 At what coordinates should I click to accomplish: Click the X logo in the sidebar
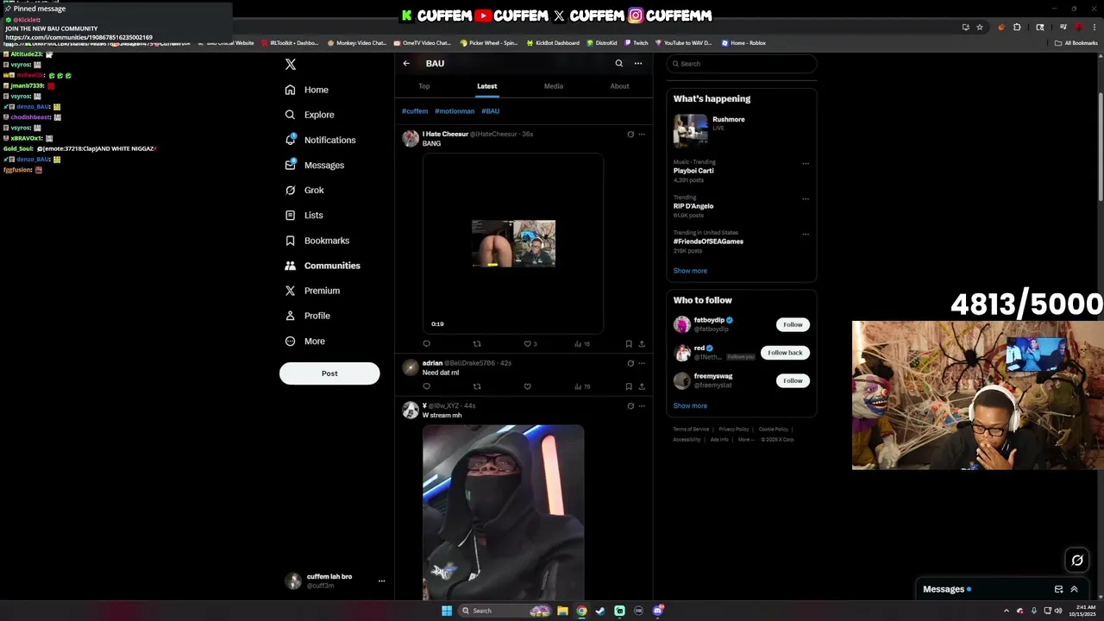coord(291,65)
